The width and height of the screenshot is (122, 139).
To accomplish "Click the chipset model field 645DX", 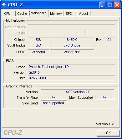I will click(x=72, y=40).
